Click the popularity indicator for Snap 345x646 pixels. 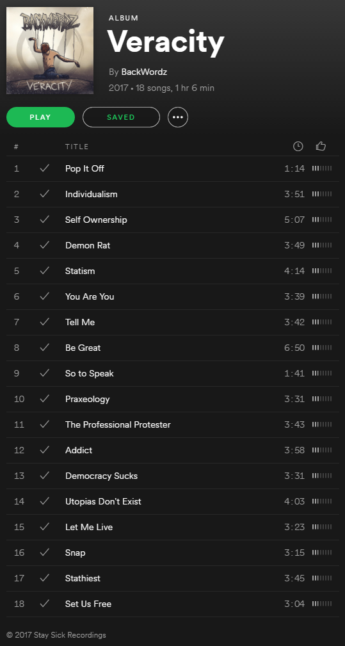322,553
